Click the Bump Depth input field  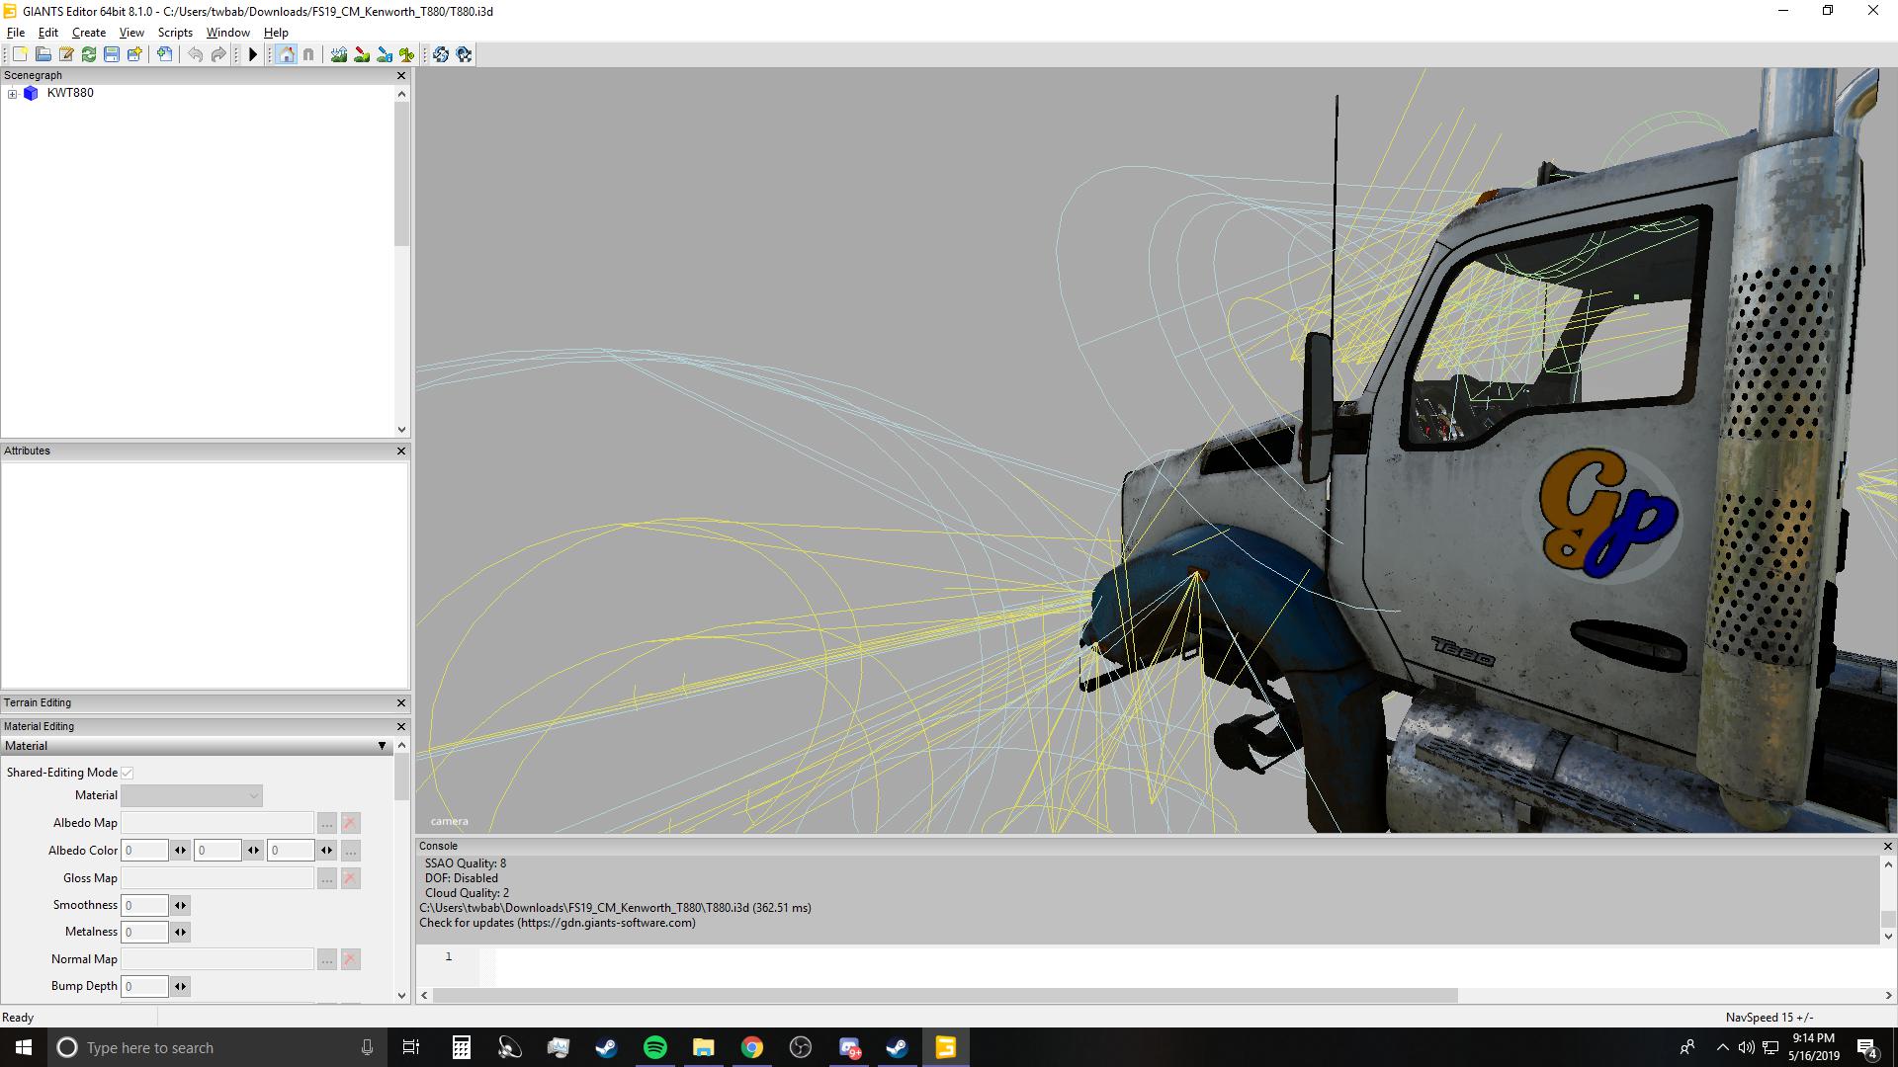144,986
